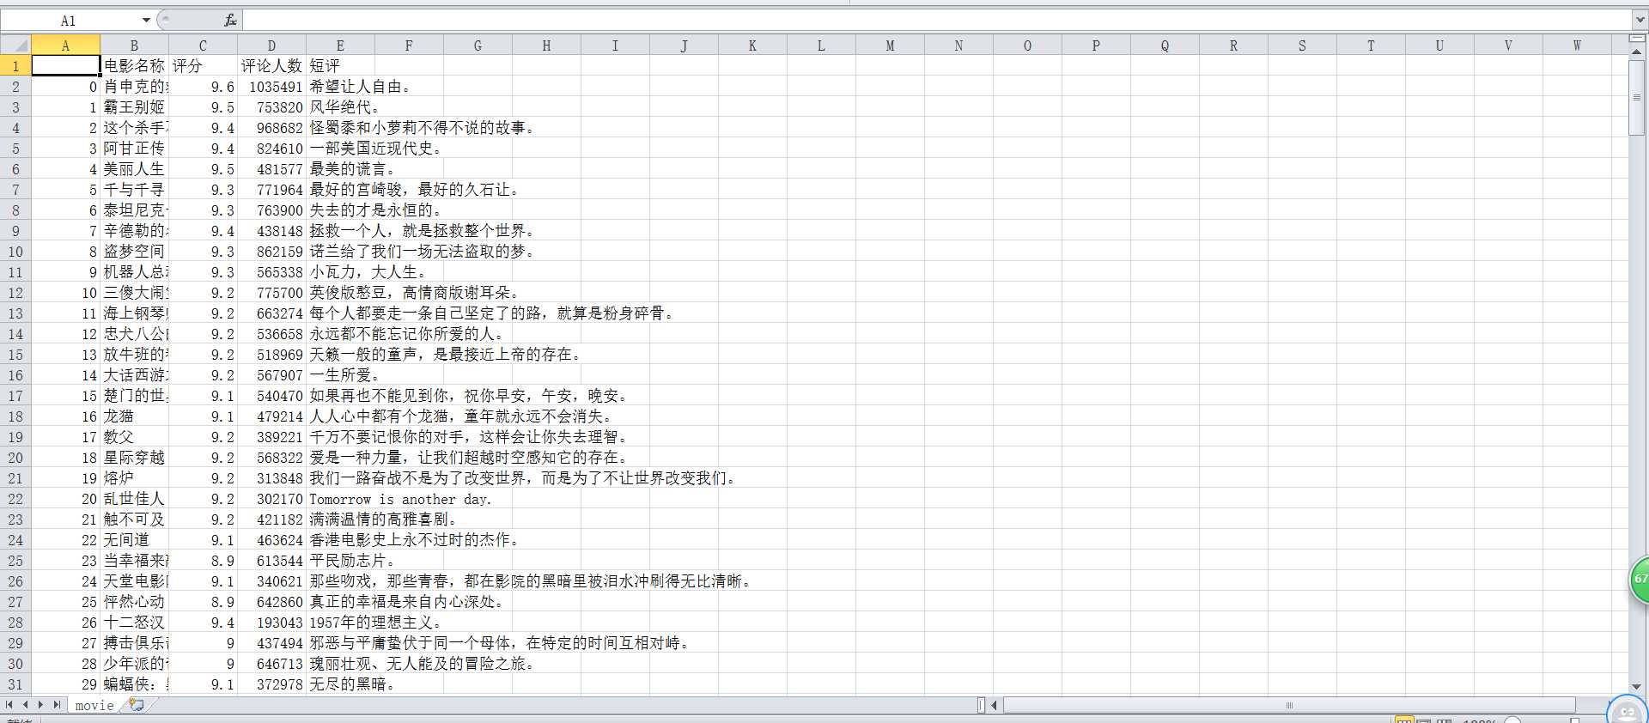Select short review 无尽的黑暗。
The image size is (1649, 723).
(351, 684)
